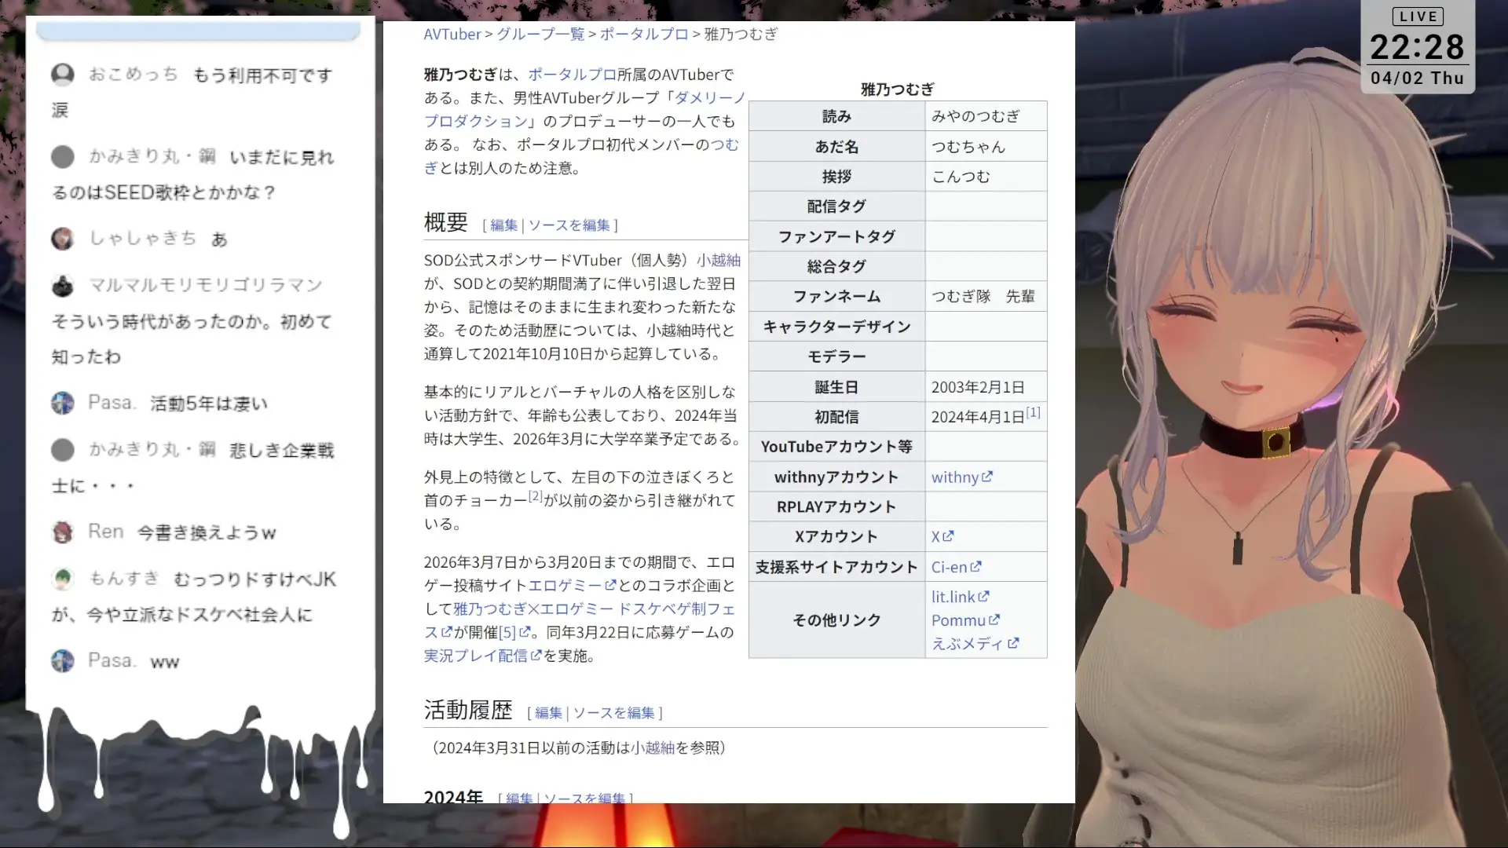
Task: Click the external link icon beside Ci-en
Action: [978, 567]
